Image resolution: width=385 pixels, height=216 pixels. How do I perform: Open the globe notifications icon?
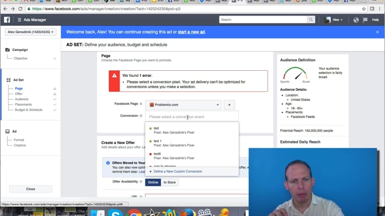356,20
